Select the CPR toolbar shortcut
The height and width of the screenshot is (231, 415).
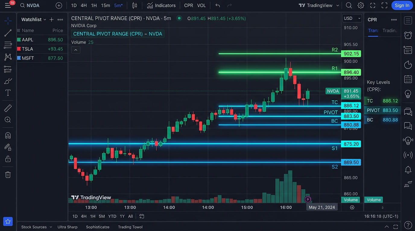coord(188,5)
